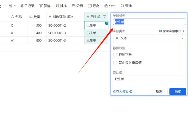
Task: Open the 公告 announcement tool
Action: (x=110, y=6)
